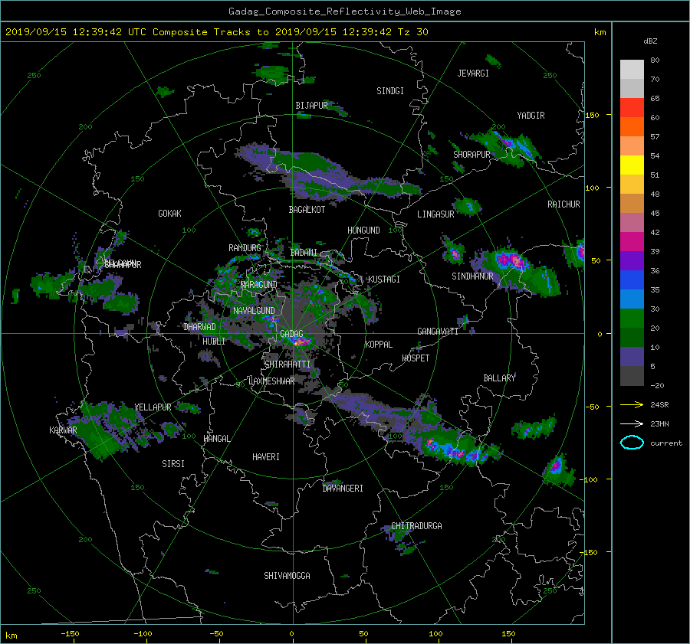Click the SINDGI city label
This screenshot has height=644, width=690.
pos(390,91)
